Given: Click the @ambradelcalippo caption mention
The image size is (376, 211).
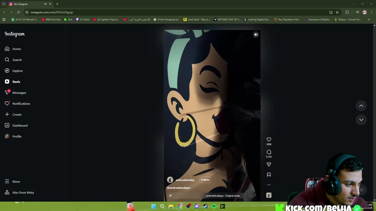Looking at the screenshot, I should click(179, 188).
